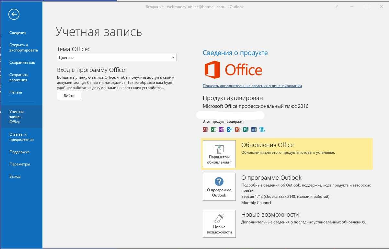Click the Сведения о продукте heading

pos(235,53)
